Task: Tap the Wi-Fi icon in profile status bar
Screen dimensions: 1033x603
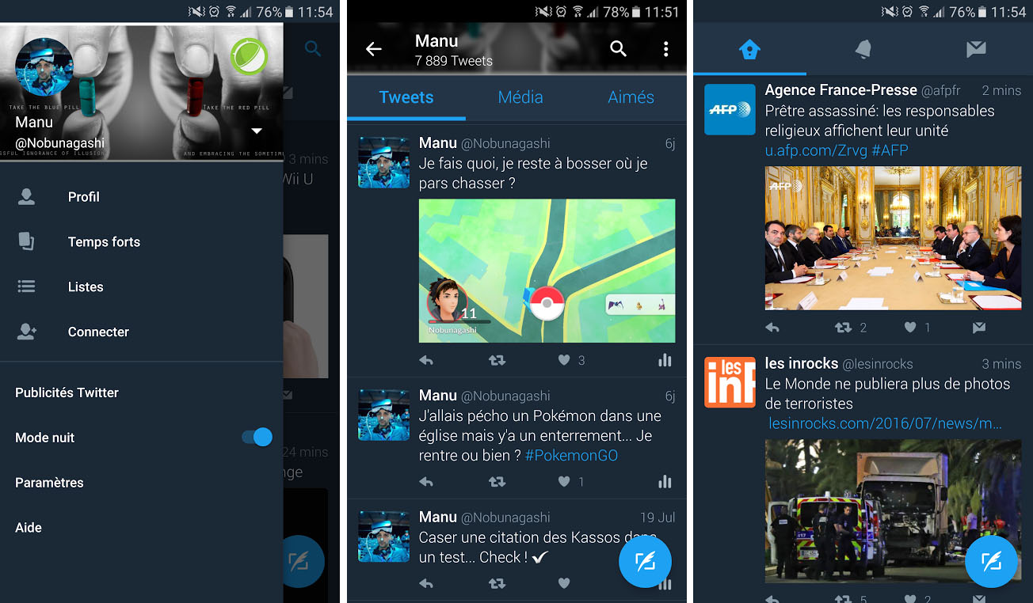Action: 577,11
